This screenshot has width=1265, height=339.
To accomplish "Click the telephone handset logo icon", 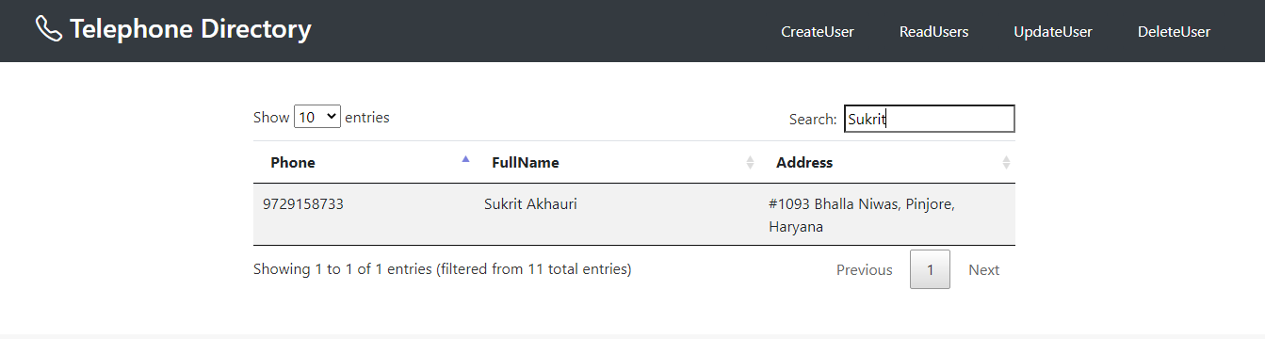I will 49,29.
